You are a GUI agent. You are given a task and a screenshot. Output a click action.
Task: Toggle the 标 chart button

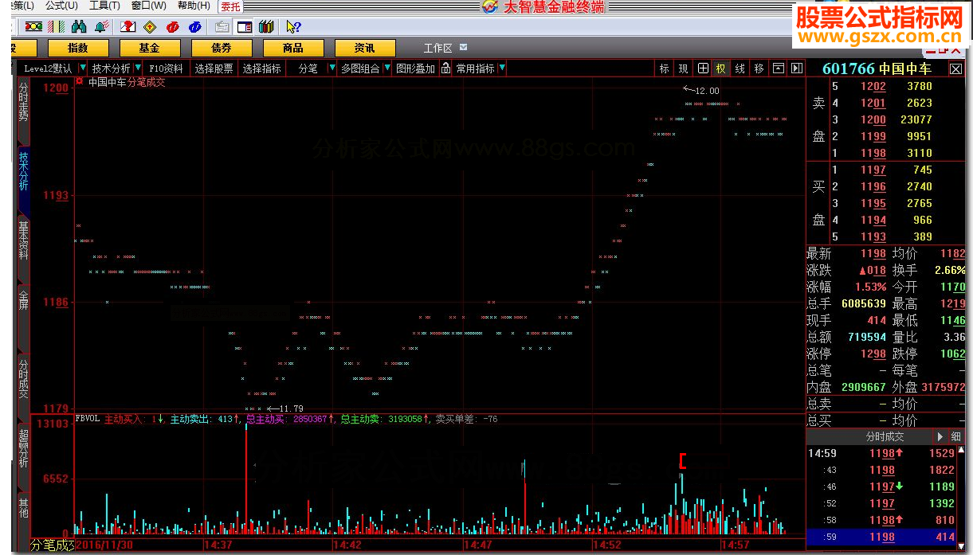coord(664,68)
